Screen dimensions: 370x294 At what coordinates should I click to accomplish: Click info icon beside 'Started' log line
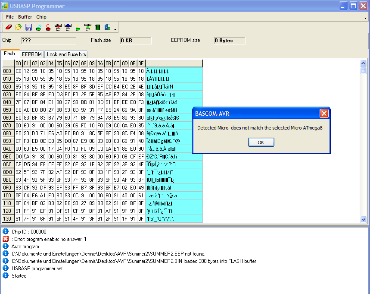pyautogui.click(x=6, y=275)
